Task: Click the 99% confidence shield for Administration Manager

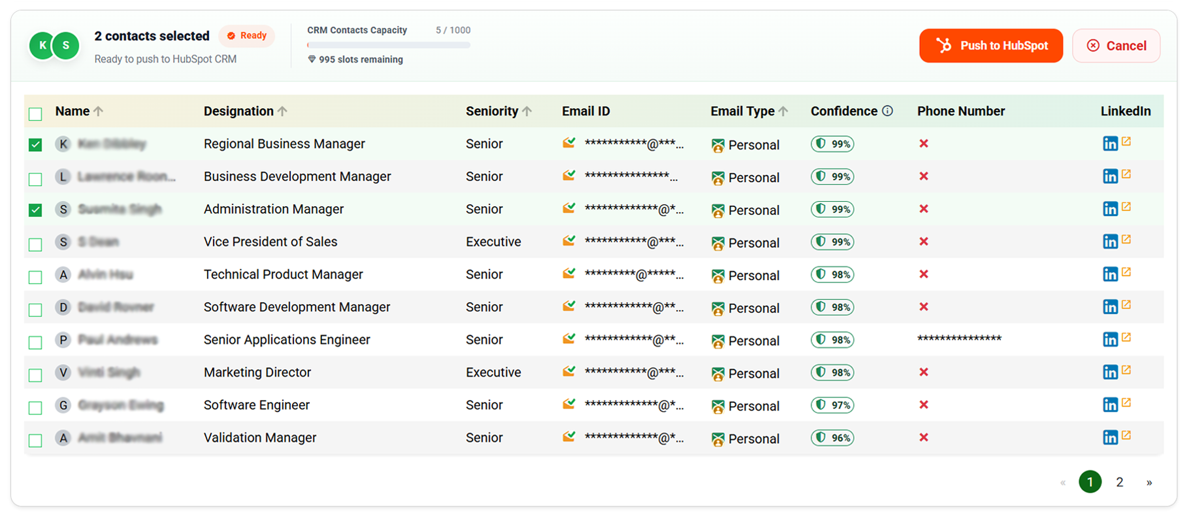Action: click(x=821, y=209)
